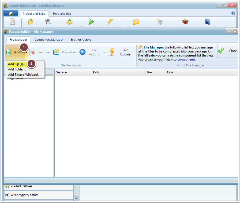Choose Add Source Wildcard... menu entry
Image resolution: width=240 pixels, height=203 pixels.
(x=24, y=75)
